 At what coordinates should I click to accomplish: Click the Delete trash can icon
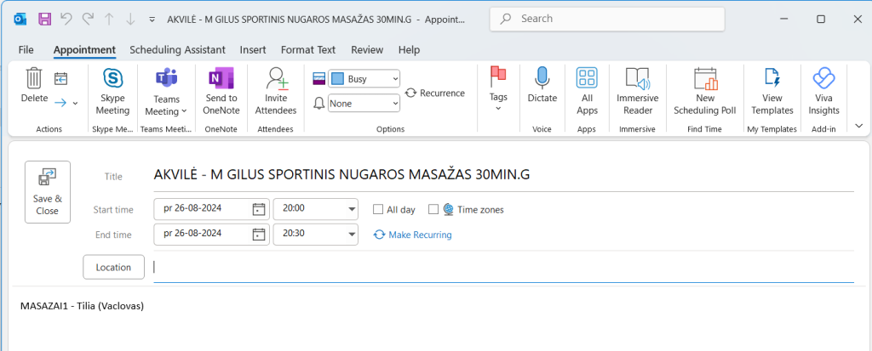[x=34, y=79]
